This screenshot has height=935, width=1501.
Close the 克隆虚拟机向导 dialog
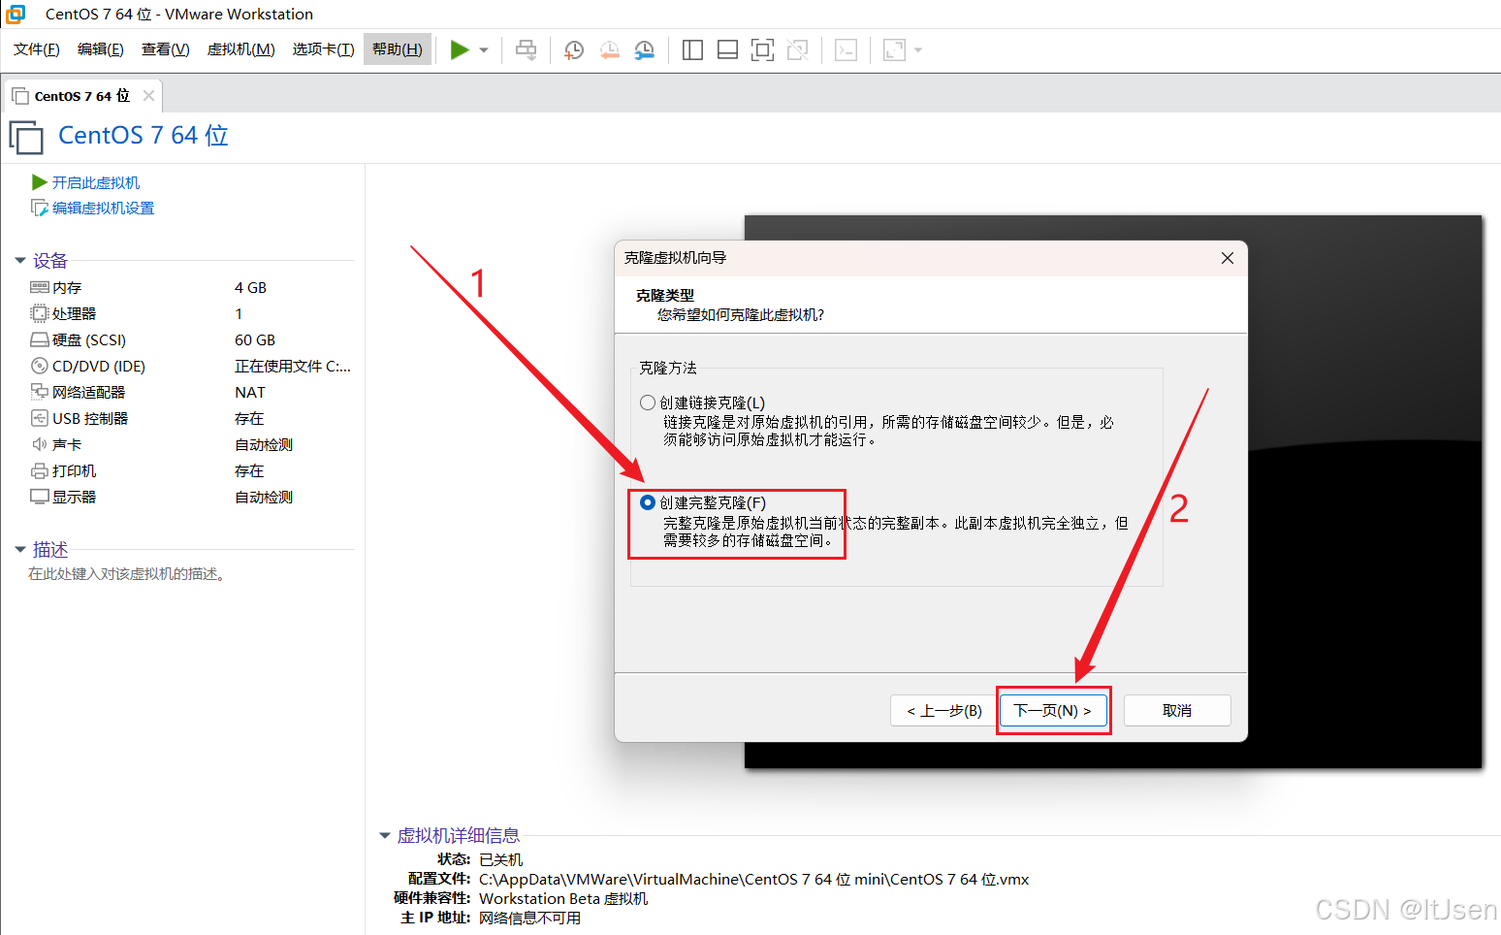tap(1228, 258)
